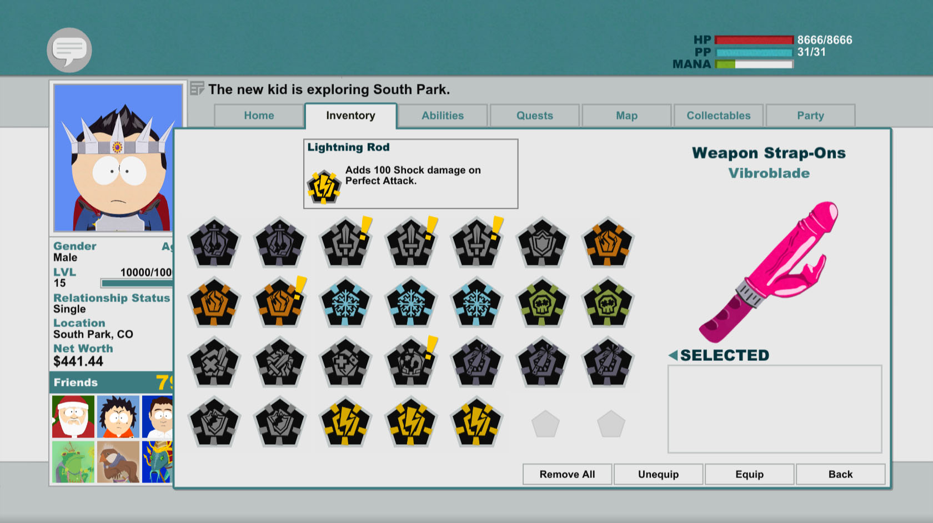This screenshot has height=523, width=933.
Task: Select rightmost grey sword strap-on with exclamation
Action: [x=476, y=243]
